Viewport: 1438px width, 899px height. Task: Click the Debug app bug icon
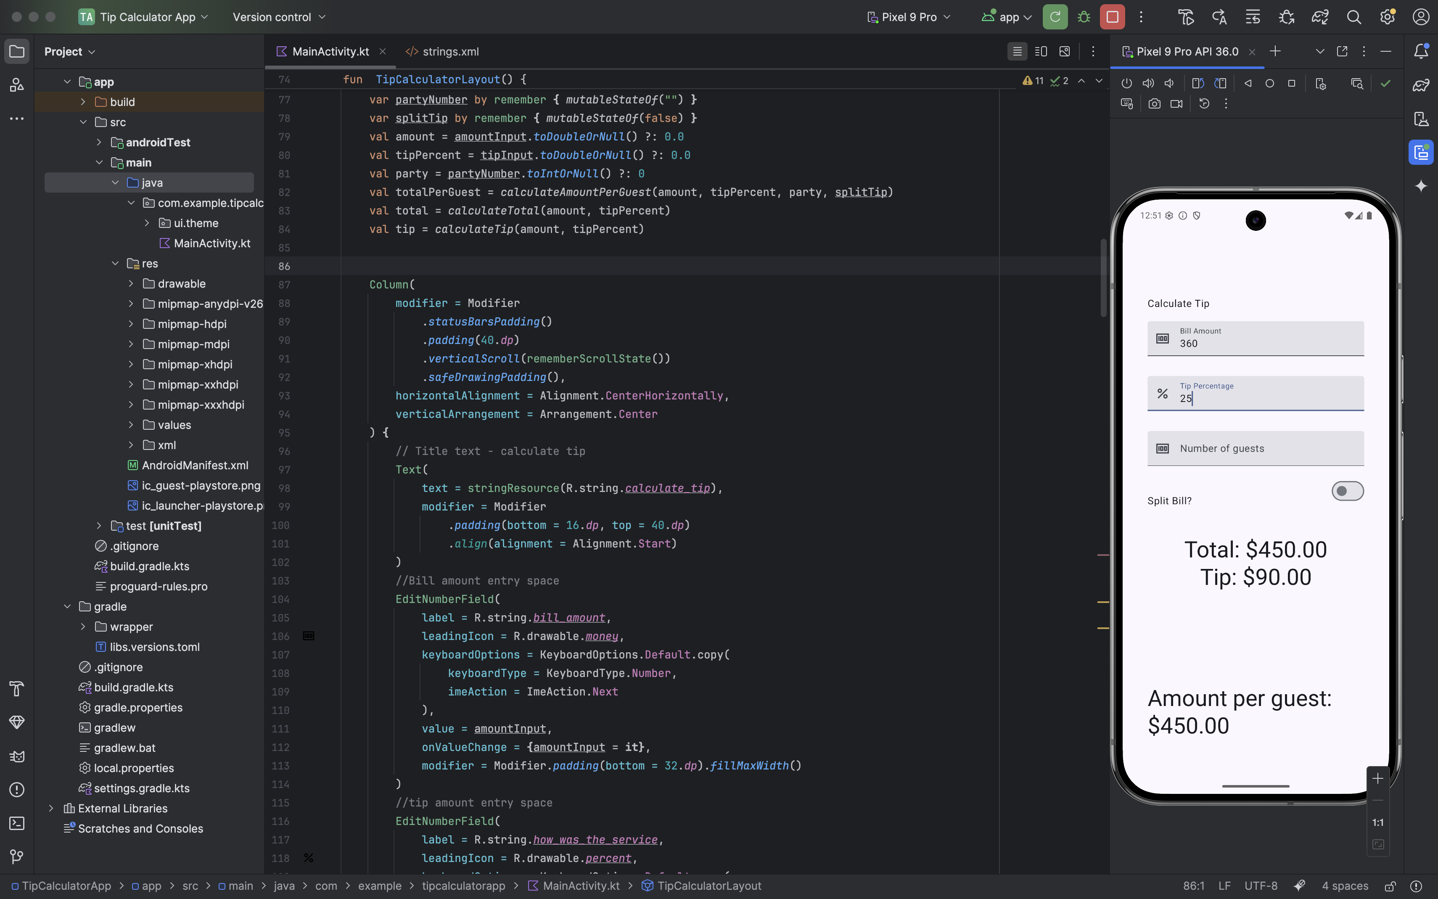[1084, 17]
